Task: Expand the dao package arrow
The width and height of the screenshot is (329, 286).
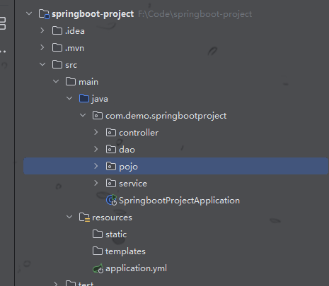Action: click(x=96, y=149)
